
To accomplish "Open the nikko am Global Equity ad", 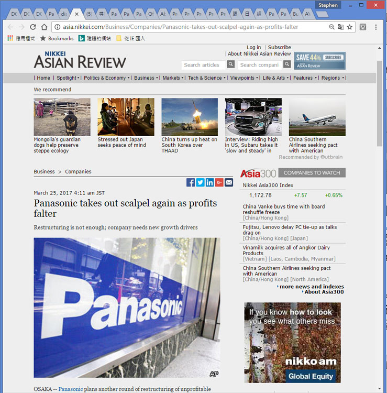I will tap(292, 343).
